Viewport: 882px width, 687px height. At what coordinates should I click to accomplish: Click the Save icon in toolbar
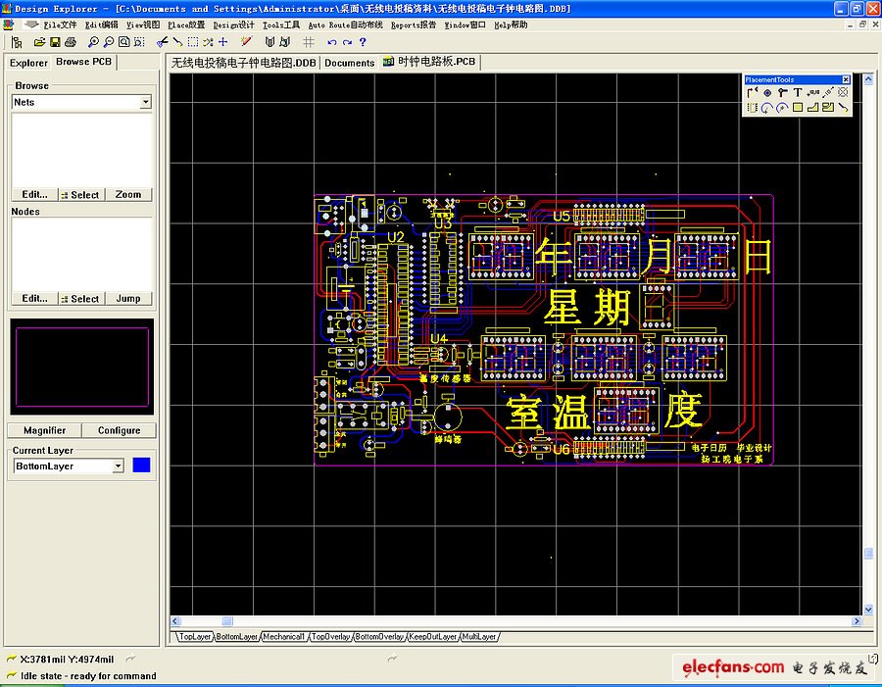(56, 42)
